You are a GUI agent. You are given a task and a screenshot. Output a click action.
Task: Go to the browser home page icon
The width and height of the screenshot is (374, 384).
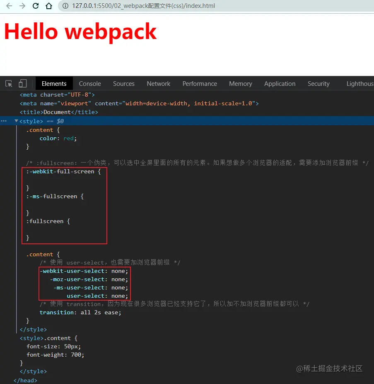coord(49,6)
